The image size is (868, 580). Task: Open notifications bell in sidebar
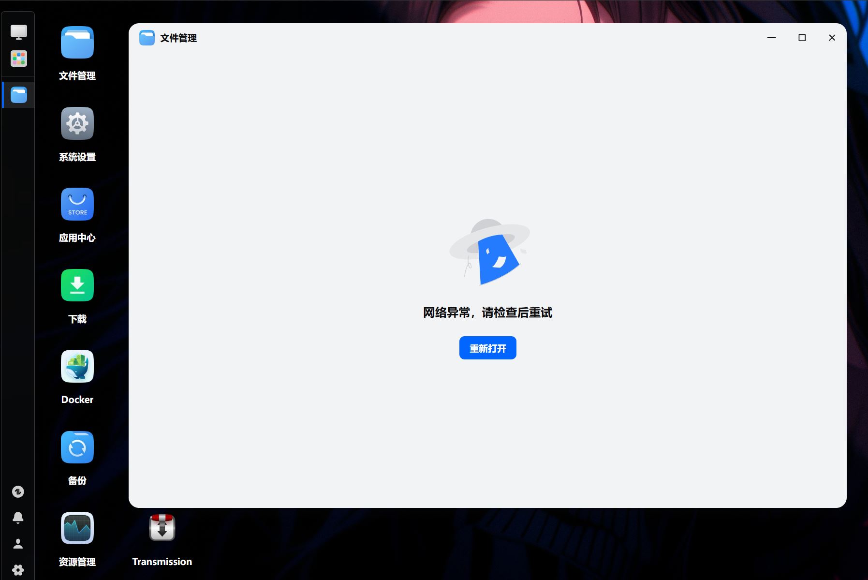pos(18,518)
